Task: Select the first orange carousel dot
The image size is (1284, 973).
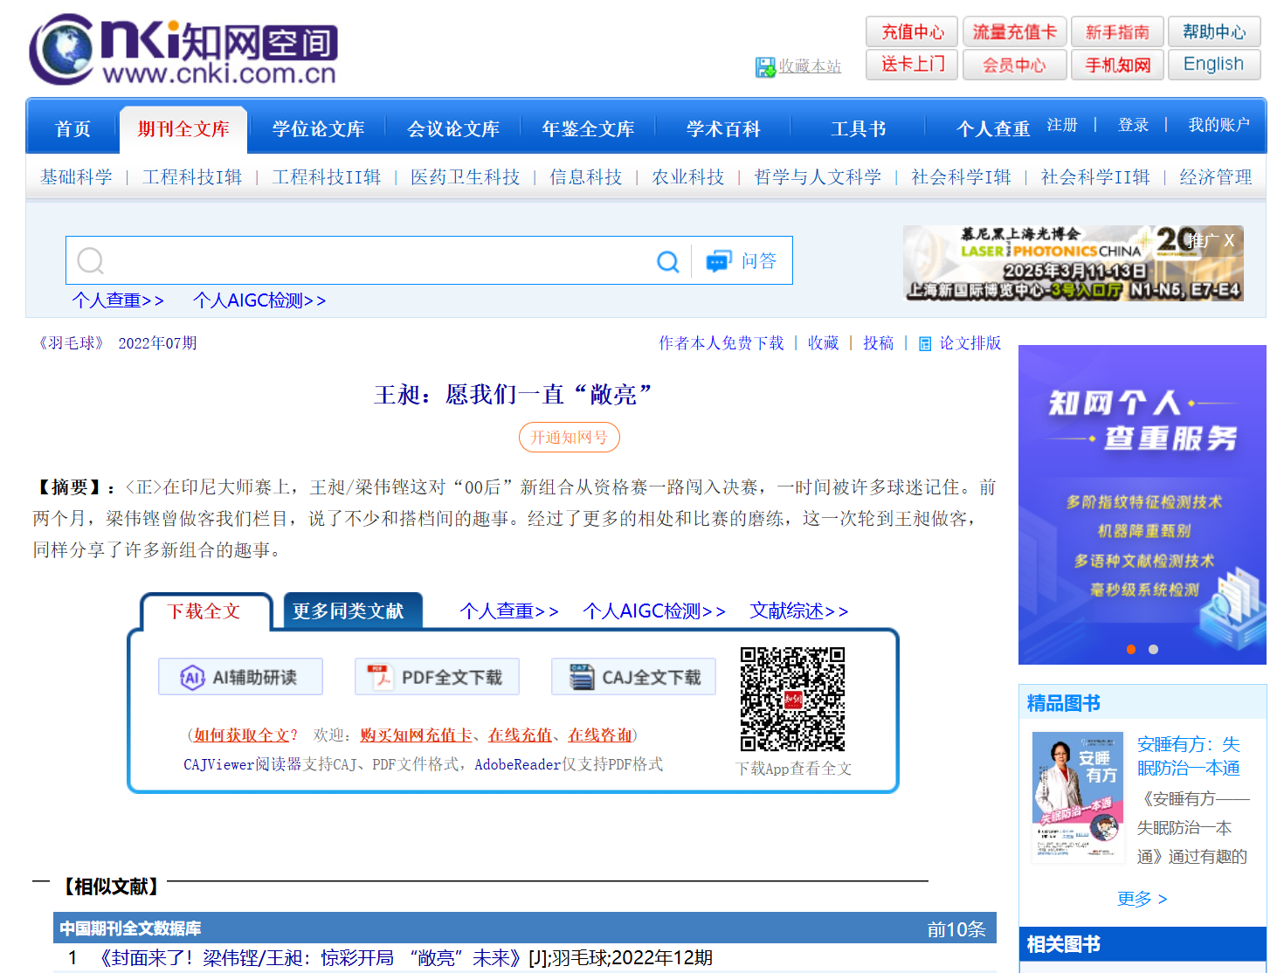Action: pyautogui.click(x=1131, y=649)
